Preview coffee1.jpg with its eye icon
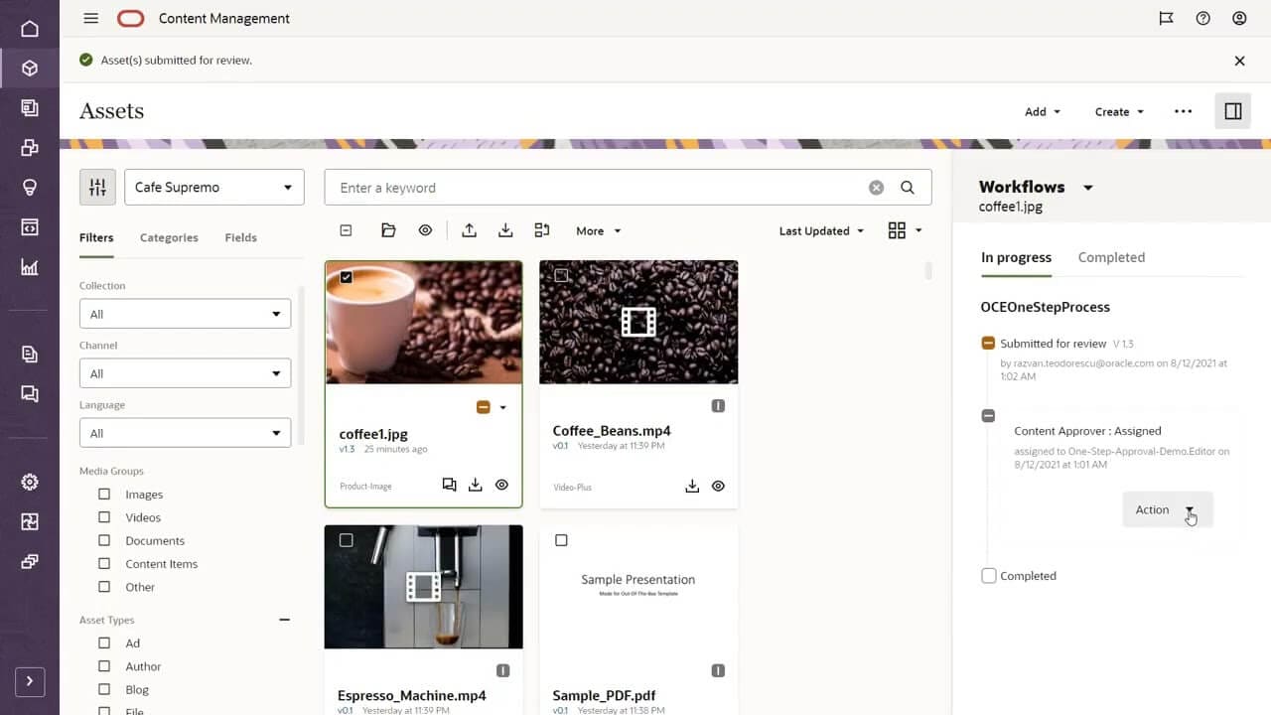Viewport: 1271px width, 715px height. pyautogui.click(x=501, y=485)
